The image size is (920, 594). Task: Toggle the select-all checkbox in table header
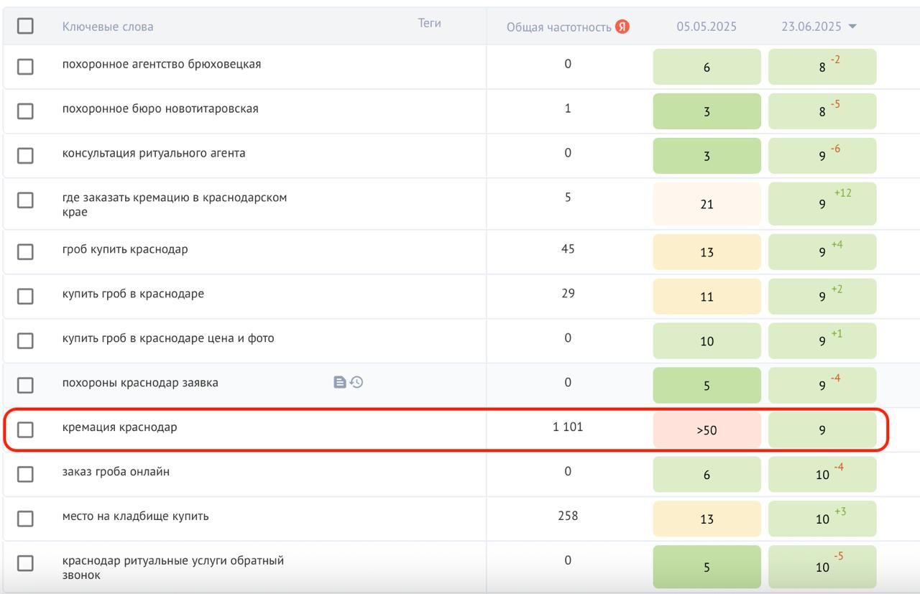25,27
